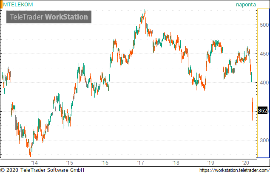Click the naponta interval label
Image resolution: width=270 pixels, height=174 pixels.
pos(246,5)
